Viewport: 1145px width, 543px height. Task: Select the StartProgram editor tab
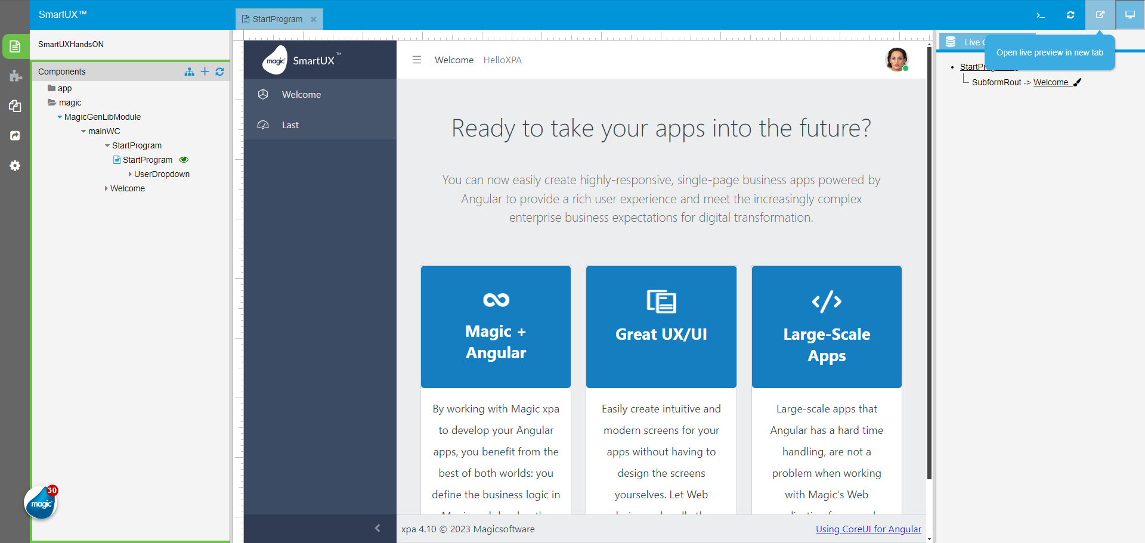277,19
